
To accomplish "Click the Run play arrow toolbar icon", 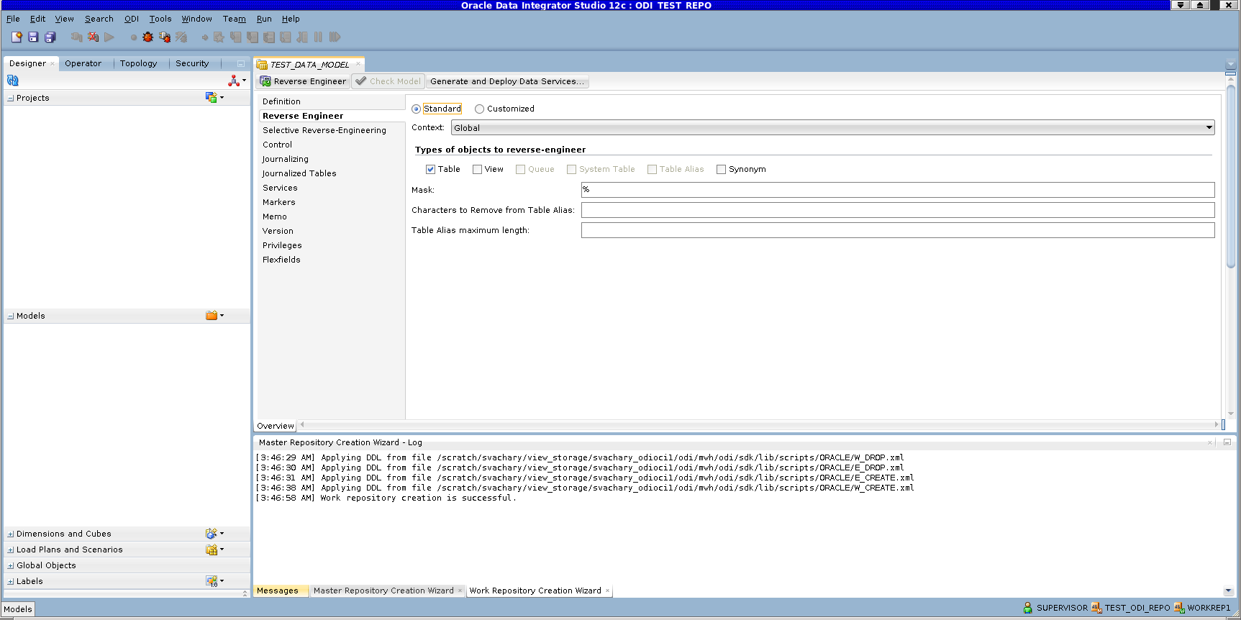I will coord(109,37).
